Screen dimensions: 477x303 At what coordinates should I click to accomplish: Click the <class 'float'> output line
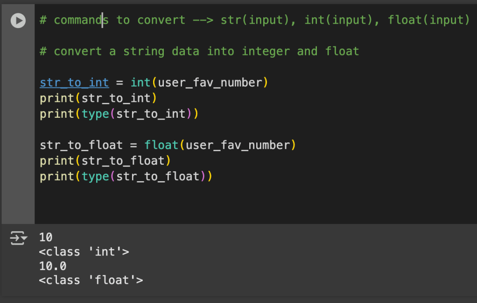coord(91,280)
